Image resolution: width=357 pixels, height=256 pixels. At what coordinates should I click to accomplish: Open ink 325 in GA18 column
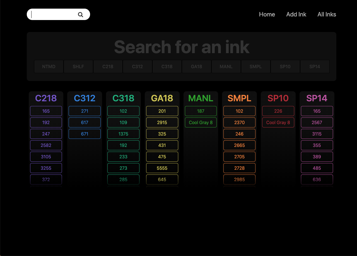coord(162,134)
